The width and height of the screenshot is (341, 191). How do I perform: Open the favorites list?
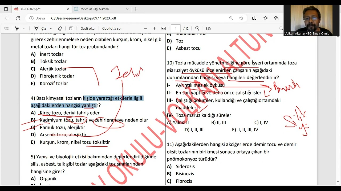pyautogui.click(x=265, y=18)
